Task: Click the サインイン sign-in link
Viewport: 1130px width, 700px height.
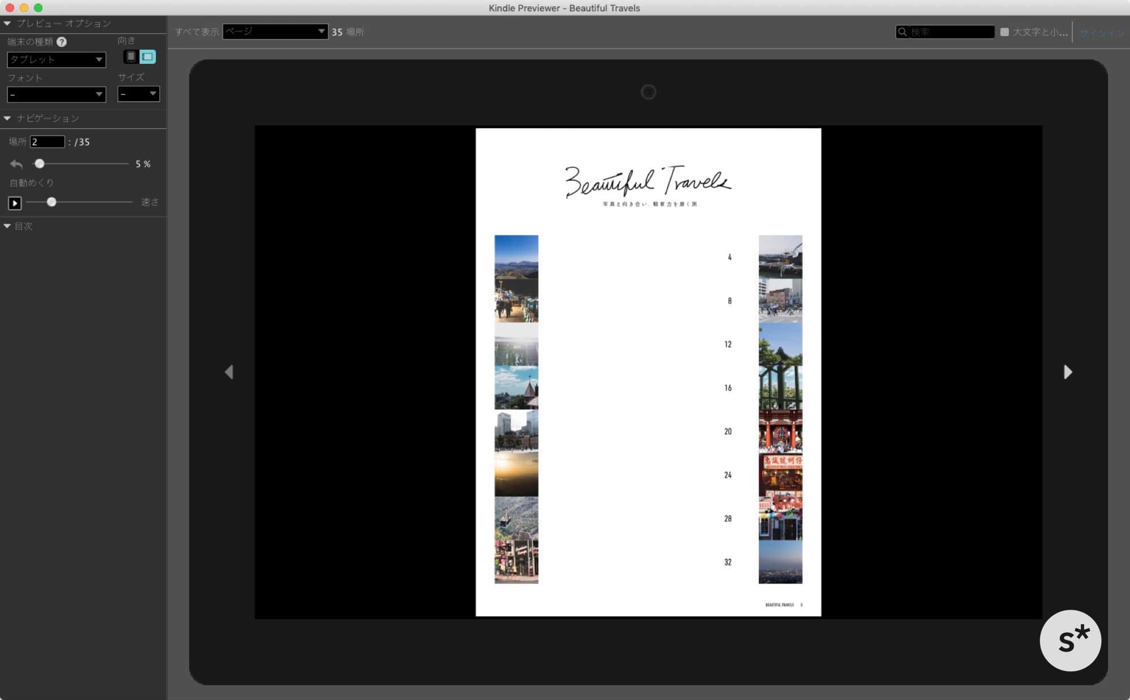Action: click(1102, 33)
